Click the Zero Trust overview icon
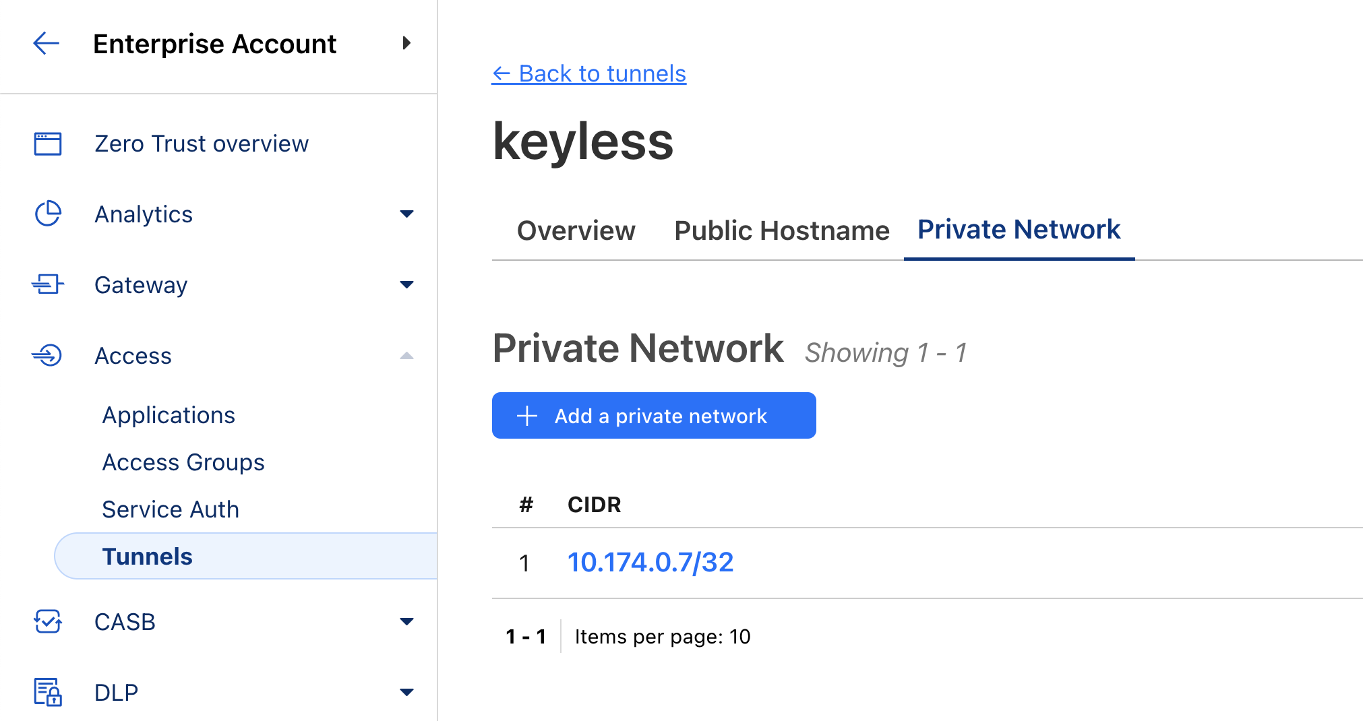 46,143
